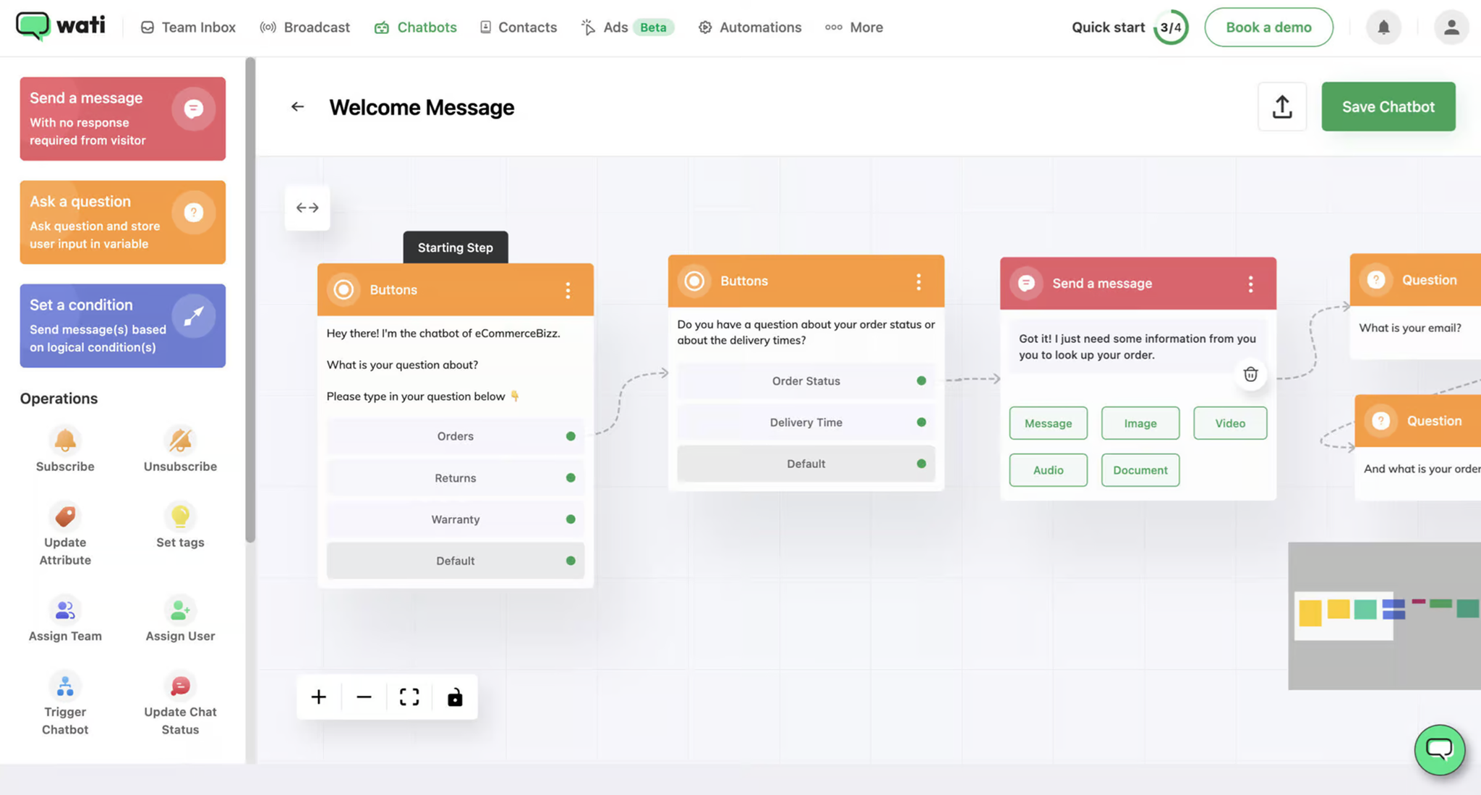Zoom in with plus control
This screenshot has height=795, width=1481.
tap(319, 697)
